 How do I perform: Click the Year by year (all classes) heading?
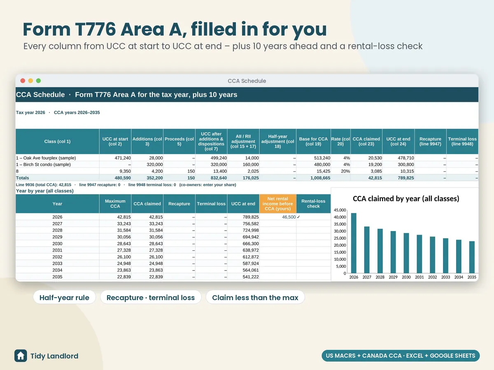pyautogui.click(x=45, y=191)
